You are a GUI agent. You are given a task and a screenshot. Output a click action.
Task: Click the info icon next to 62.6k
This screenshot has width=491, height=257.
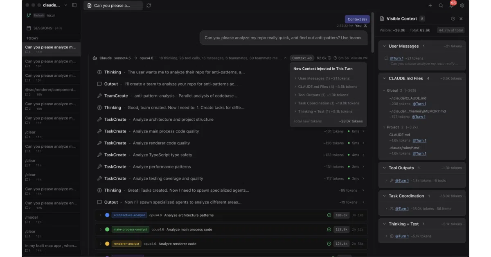(330, 58)
